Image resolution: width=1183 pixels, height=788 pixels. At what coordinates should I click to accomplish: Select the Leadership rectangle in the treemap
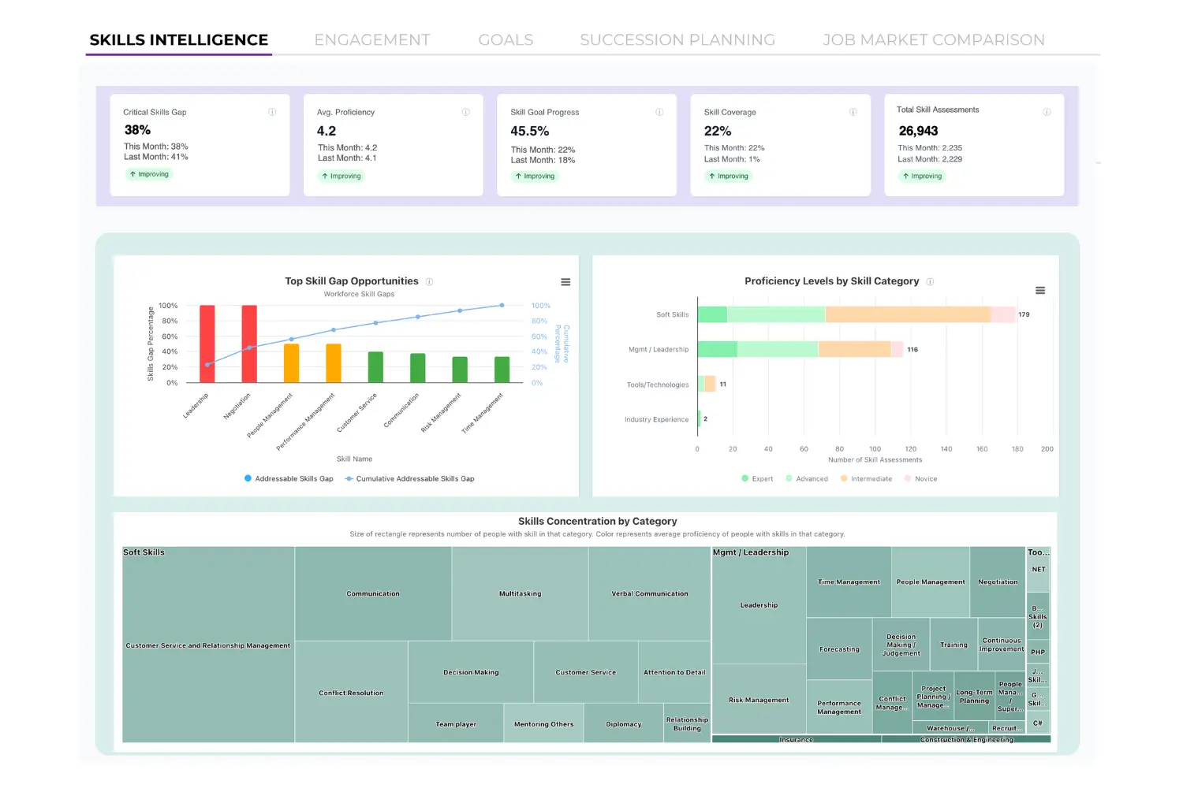point(758,604)
